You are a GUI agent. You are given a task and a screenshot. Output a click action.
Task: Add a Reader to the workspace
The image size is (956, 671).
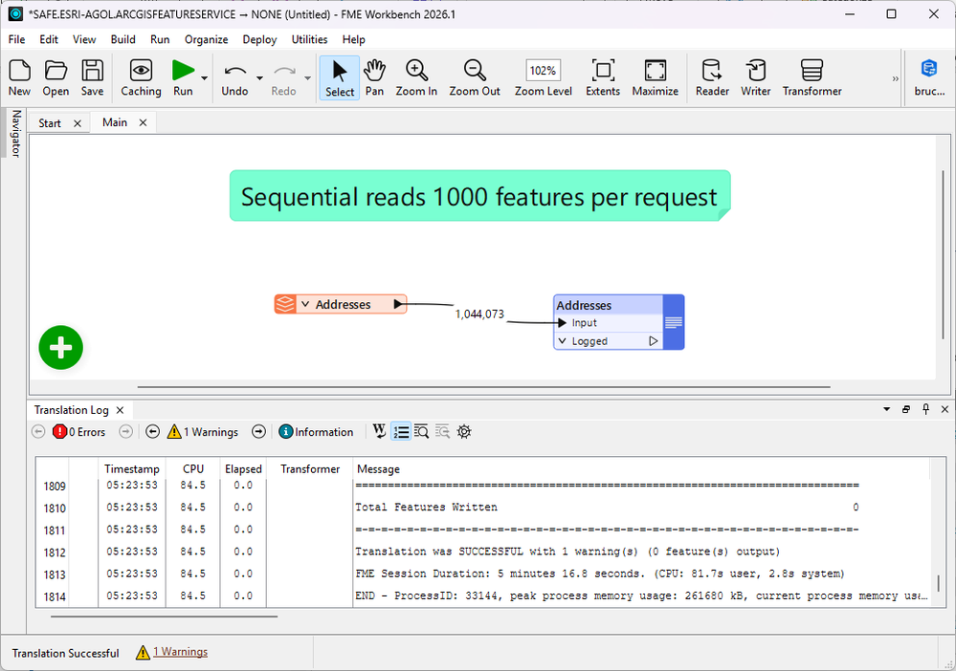point(712,78)
